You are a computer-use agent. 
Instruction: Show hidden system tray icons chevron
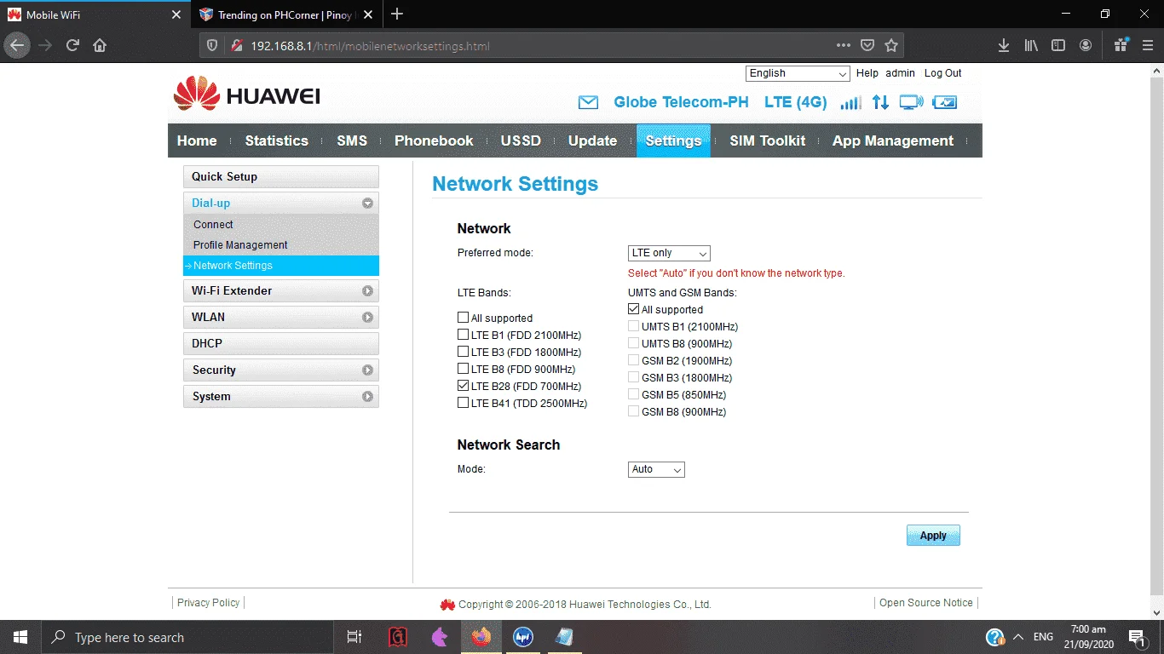click(x=1017, y=637)
